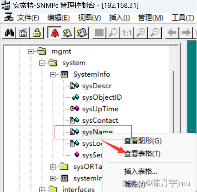Click the bell with yellow tag icon
The image size is (197, 192).
[x=68, y=32]
